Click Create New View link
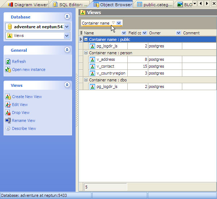217x199 pixels. click(x=27, y=97)
